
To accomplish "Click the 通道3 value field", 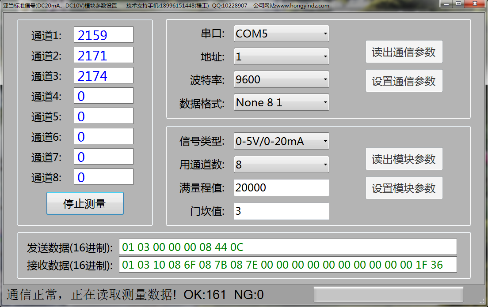I will point(103,75).
